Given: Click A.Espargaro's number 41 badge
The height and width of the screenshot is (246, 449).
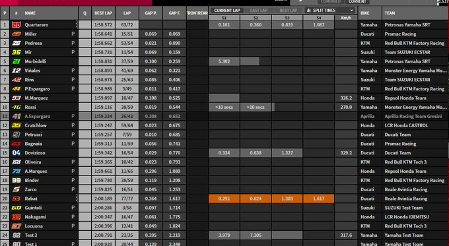Looking at the screenshot, I should 17,116.
